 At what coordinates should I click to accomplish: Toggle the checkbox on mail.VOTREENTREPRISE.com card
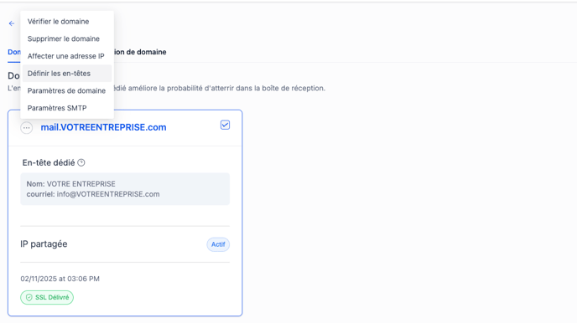(x=226, y=126)
